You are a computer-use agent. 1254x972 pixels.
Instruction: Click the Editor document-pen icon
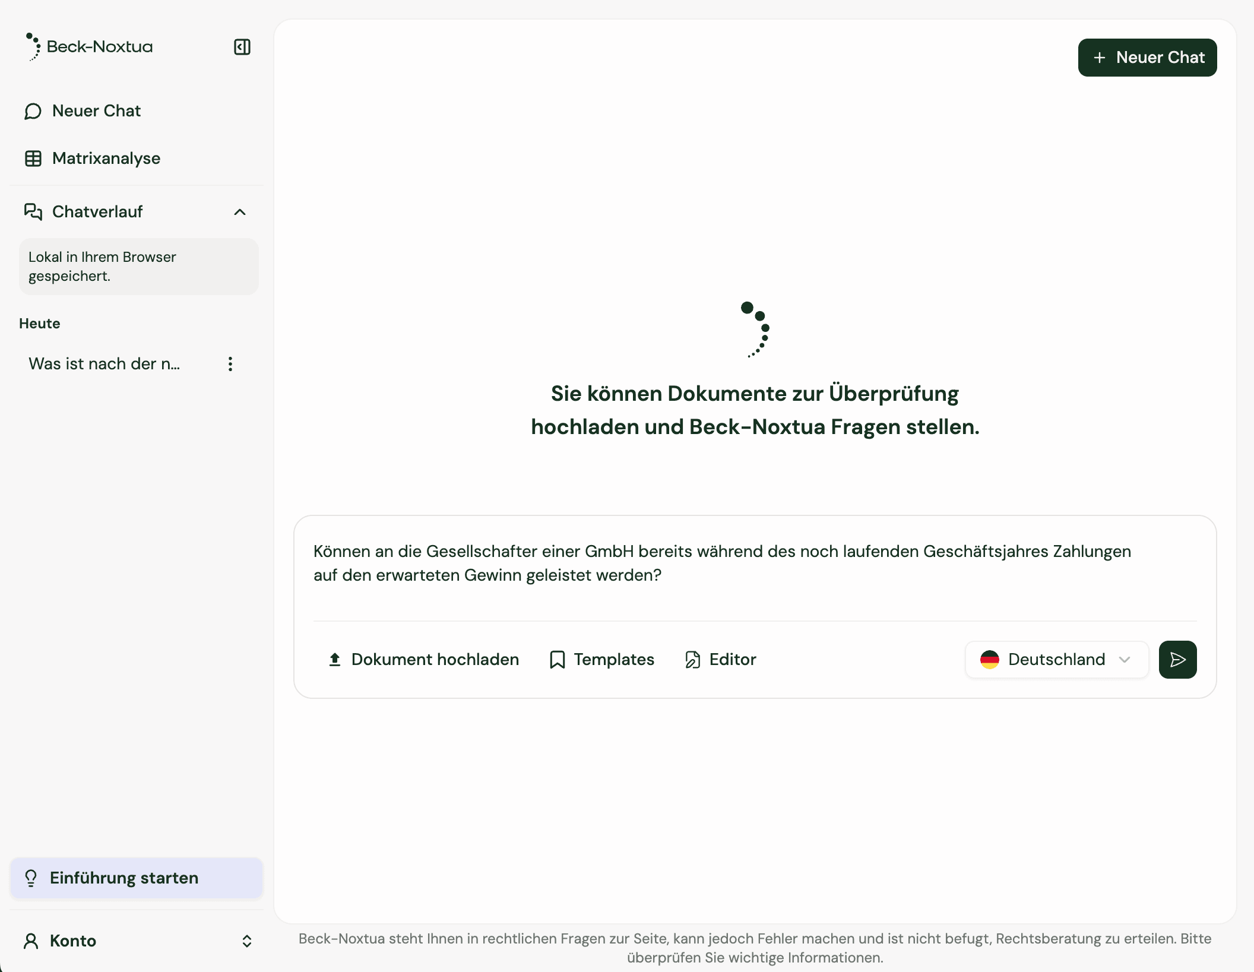(x=692, y=660)
